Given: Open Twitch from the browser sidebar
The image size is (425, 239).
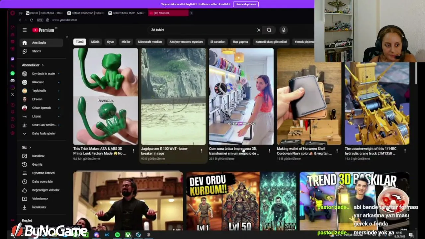Looking at the screenshot, I should coord(13,59).
